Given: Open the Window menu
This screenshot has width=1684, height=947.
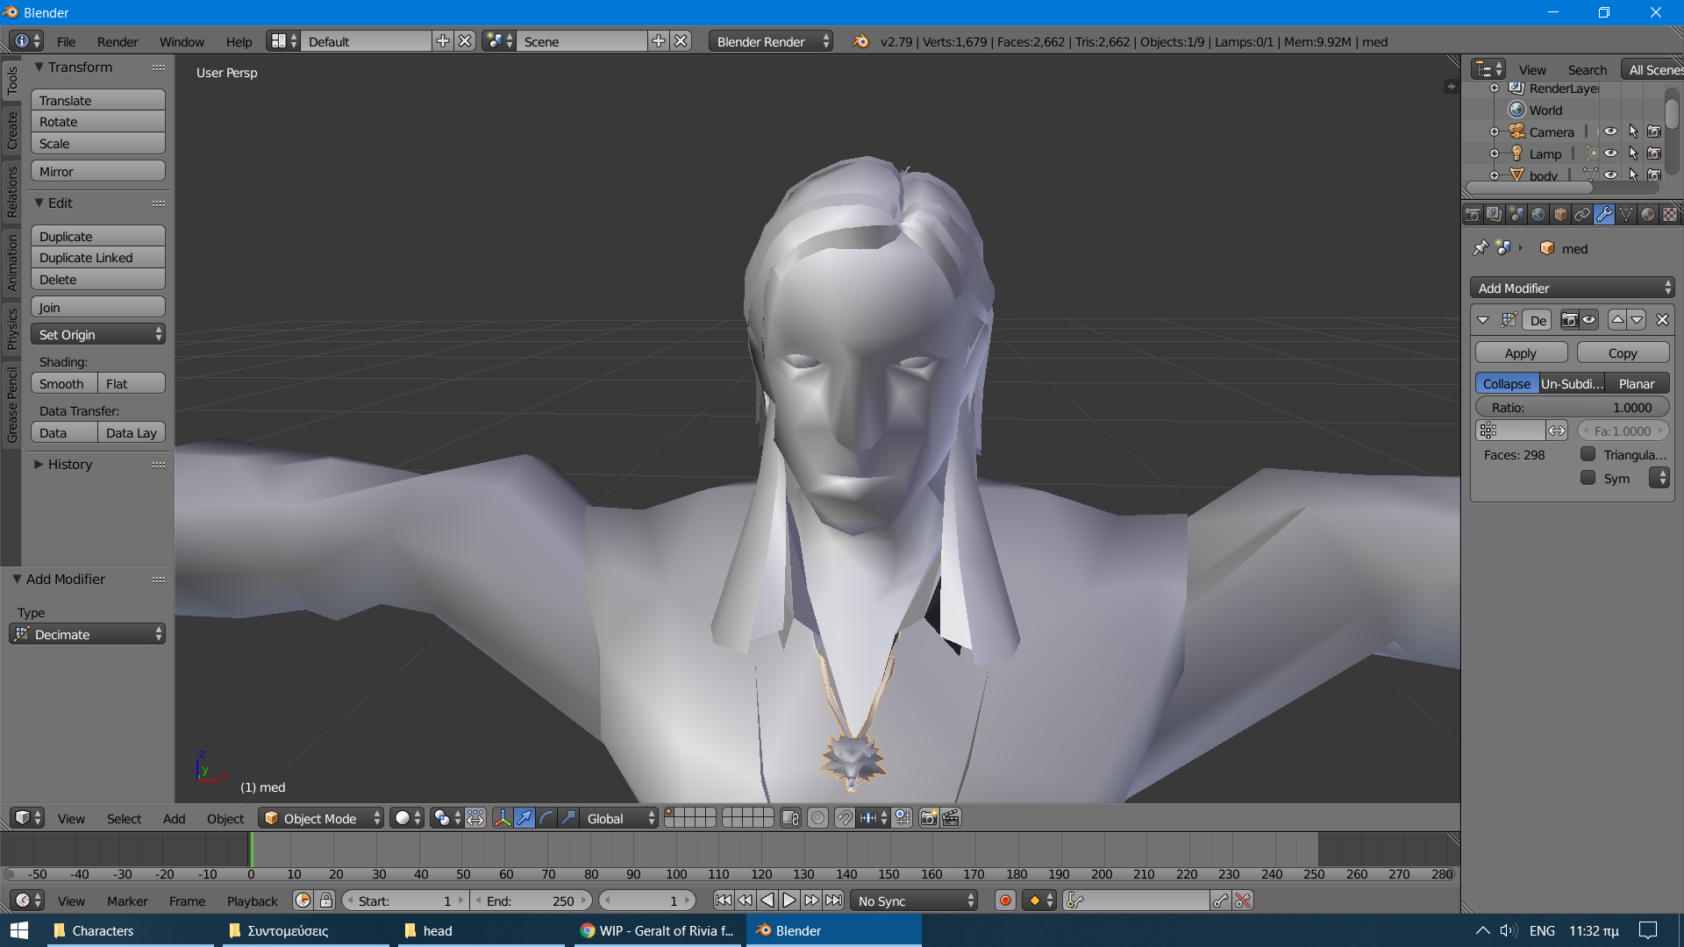Looking at the screenshot, I should point(182,41).
